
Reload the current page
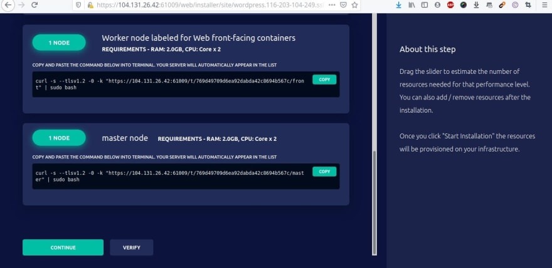pyautogui.click(x=34, y=5)
